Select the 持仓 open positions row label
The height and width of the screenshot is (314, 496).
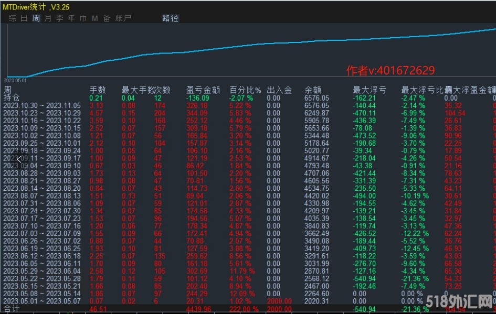(x=12, y=98)
